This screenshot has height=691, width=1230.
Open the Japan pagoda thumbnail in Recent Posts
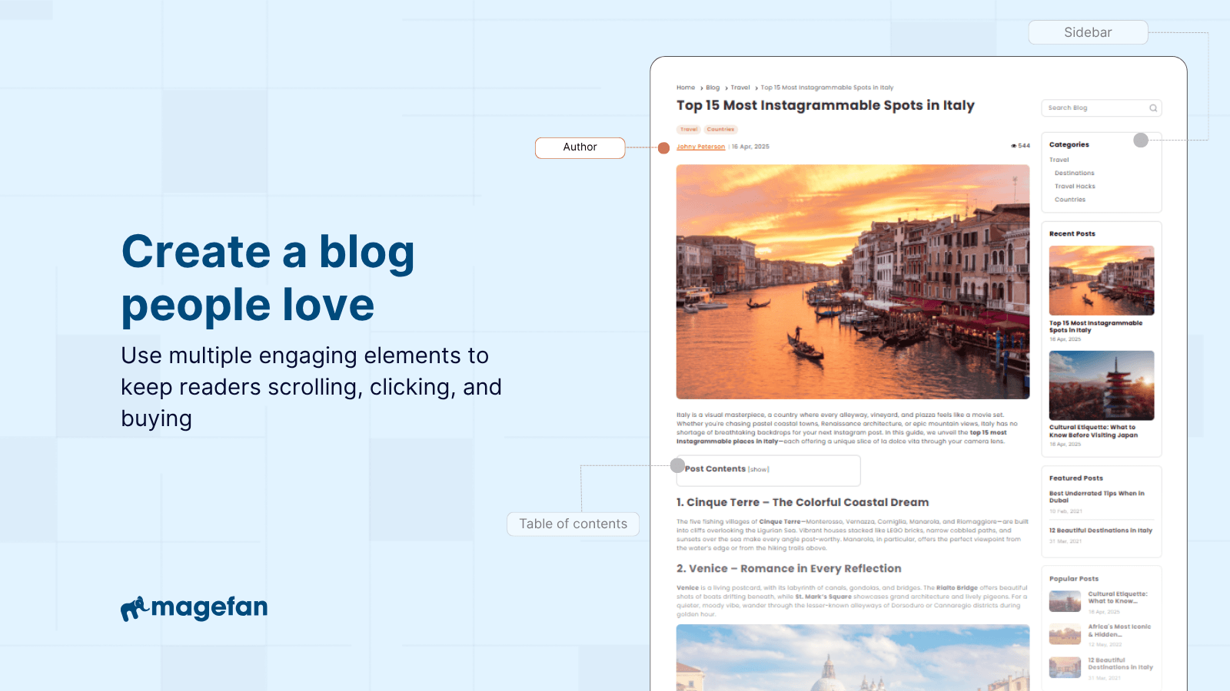tap(1102, 385)
